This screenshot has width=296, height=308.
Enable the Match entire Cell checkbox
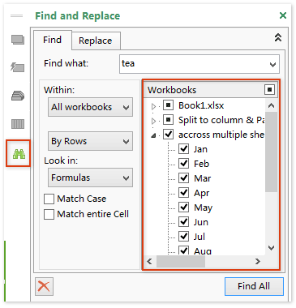49,215
